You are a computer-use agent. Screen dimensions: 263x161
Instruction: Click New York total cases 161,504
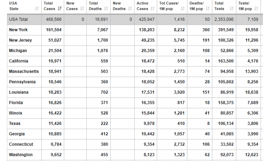(x=54, y=30)
